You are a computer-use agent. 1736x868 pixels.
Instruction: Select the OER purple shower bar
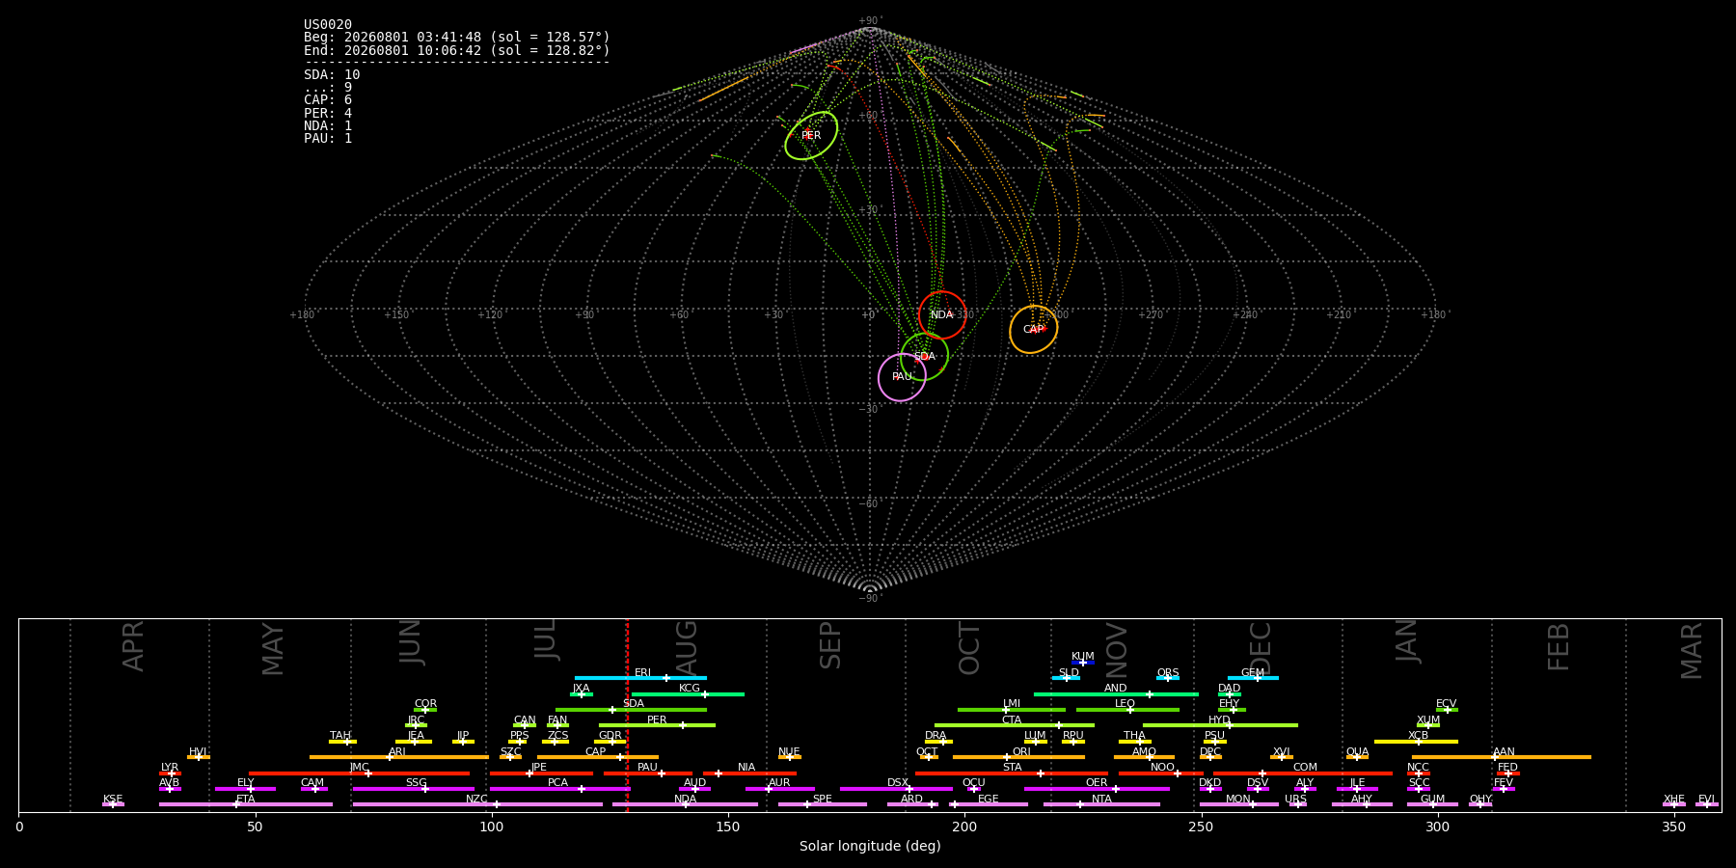(x=1097, y=789)
